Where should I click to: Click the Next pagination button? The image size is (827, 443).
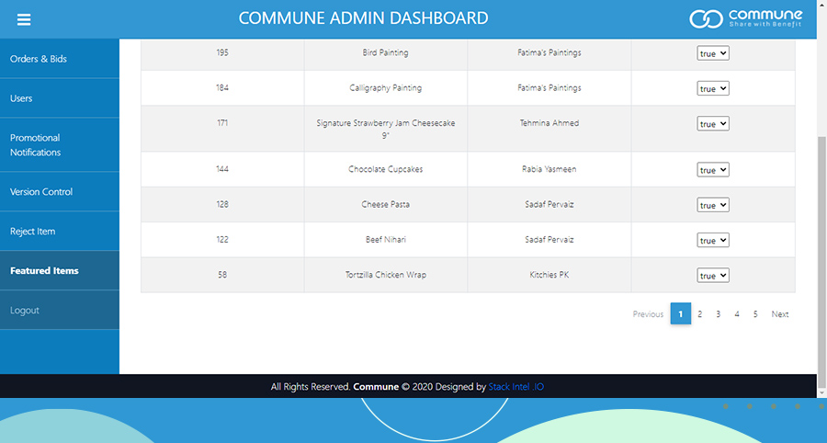coord(779,314)
